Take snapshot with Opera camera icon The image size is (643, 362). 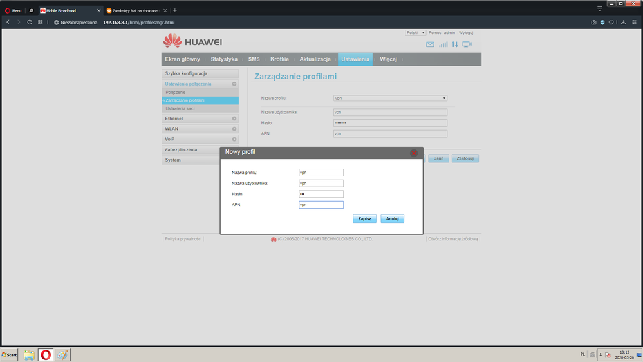click(593, 22)
